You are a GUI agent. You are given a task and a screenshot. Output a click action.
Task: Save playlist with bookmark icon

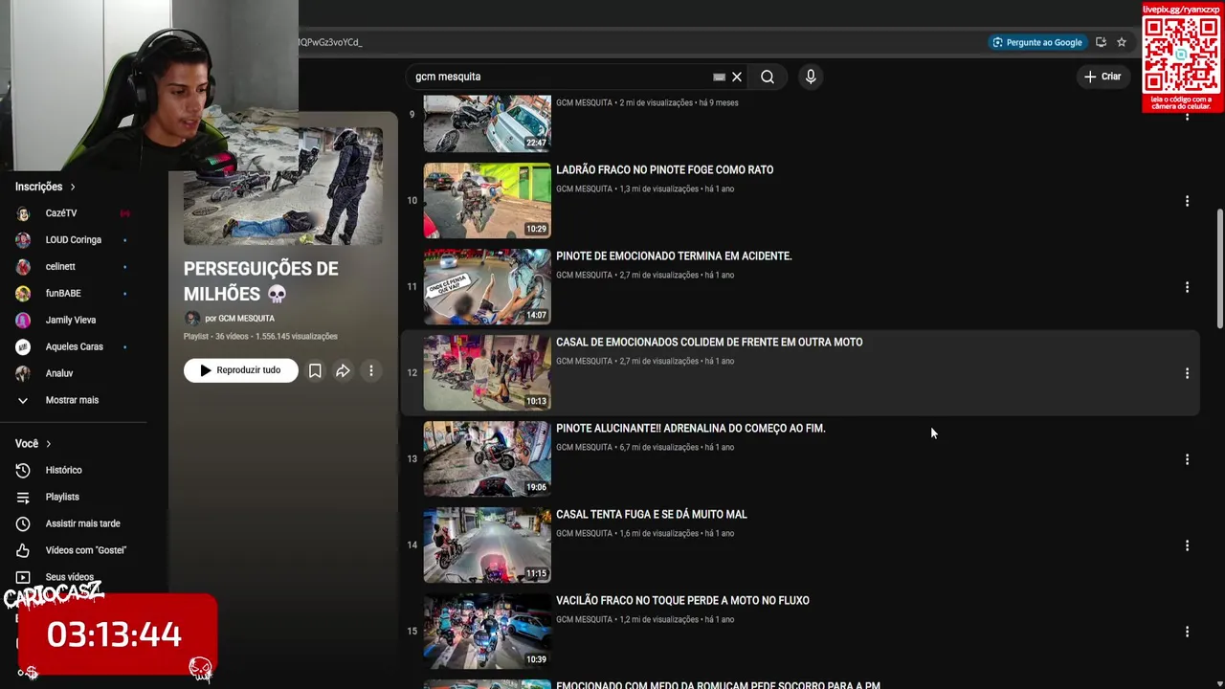315,370
